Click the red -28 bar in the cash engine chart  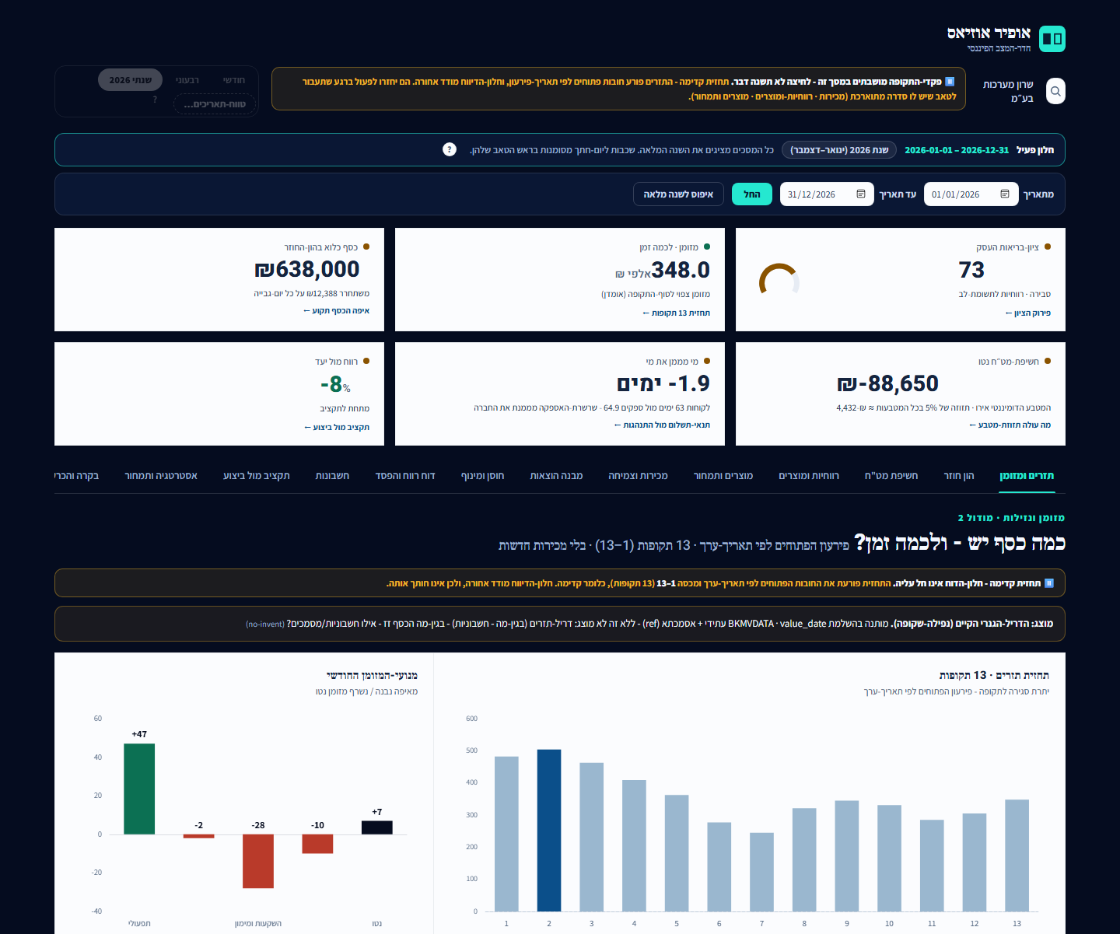point(258,861)
